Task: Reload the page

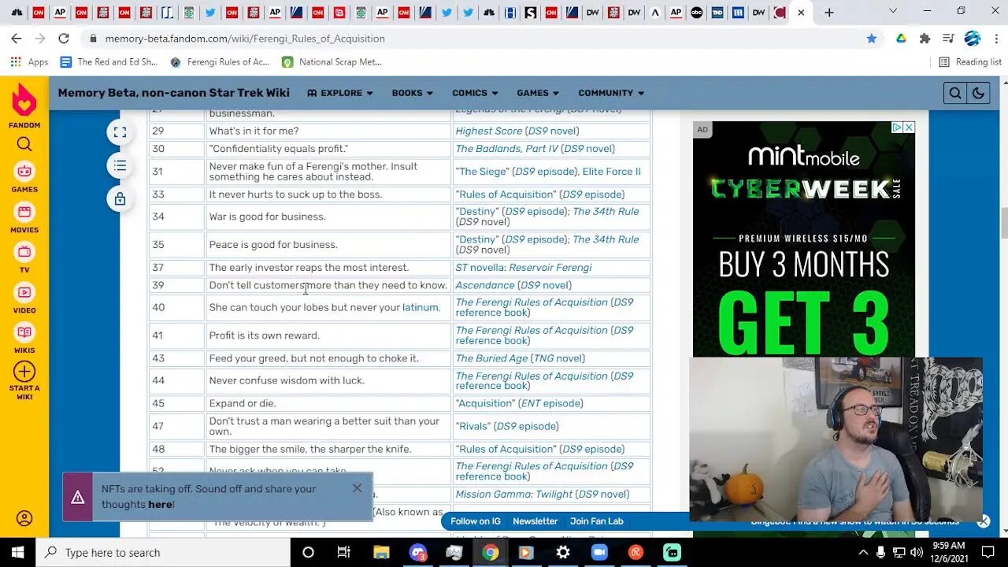Action: (64, 39)
